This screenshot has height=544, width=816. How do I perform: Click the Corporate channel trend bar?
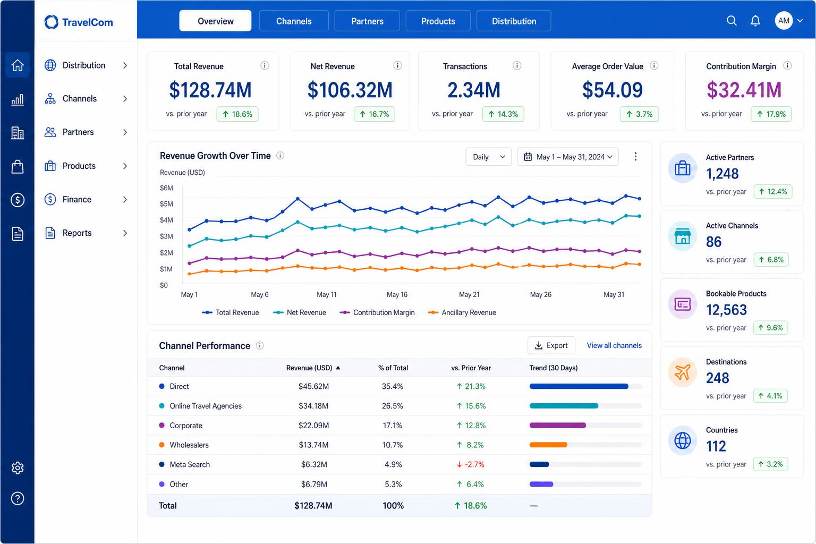pos(585,425)
